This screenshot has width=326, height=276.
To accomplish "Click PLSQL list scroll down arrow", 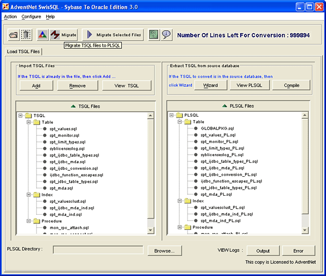I will (305, 230).
